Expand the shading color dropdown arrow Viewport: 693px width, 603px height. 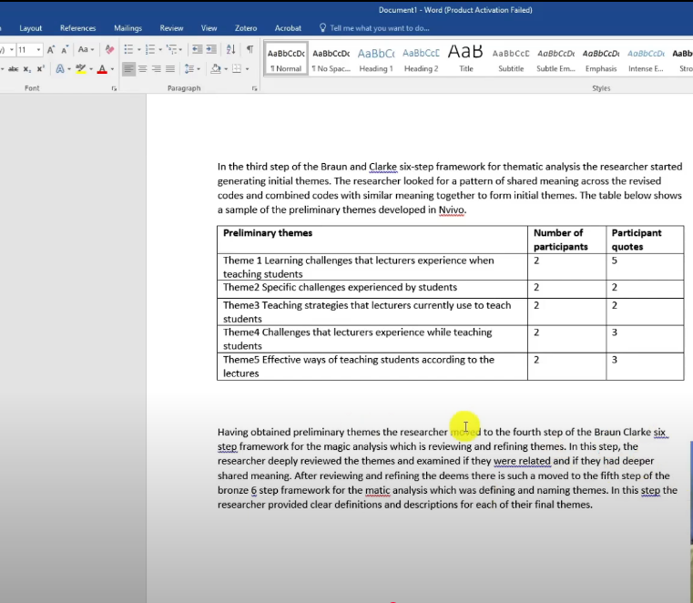(226, 69)
